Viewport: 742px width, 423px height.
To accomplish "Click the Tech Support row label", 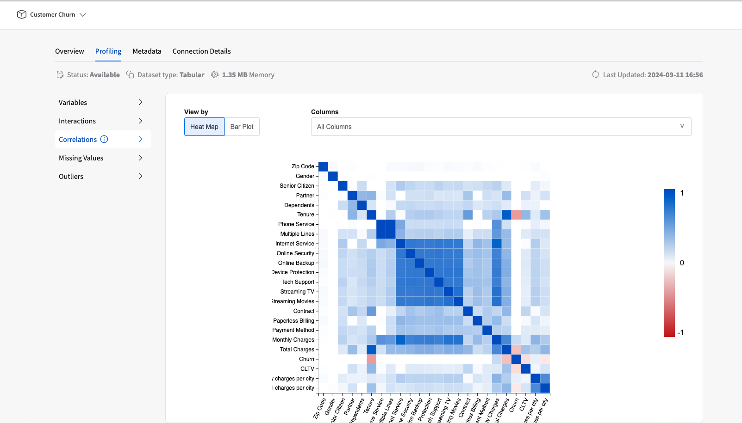I will point(298,282).
